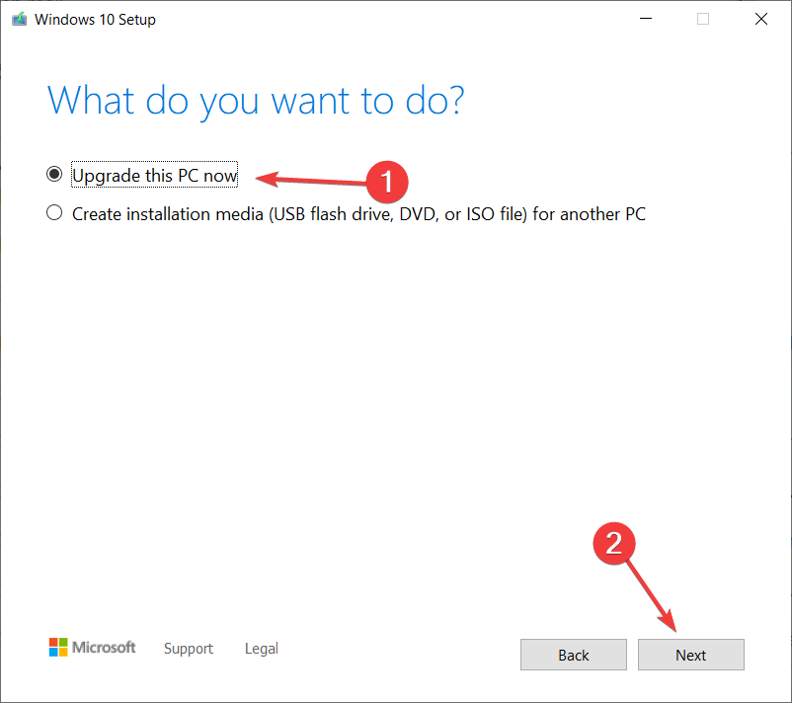Select the 'Upgrade this PC now' radio button
Viewport: 792px width, 703px height.
54,174
